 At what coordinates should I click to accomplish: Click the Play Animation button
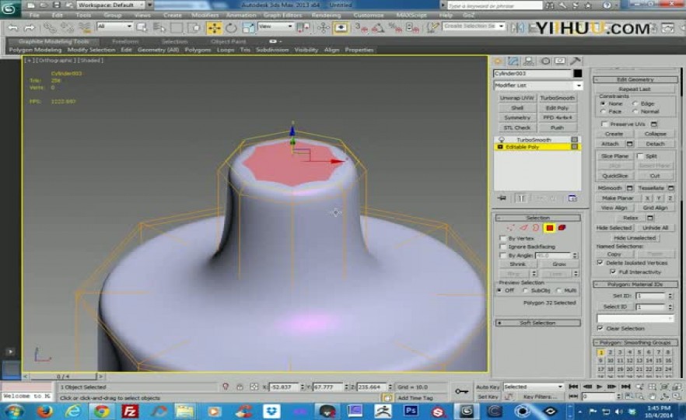(x=600, y=387)
